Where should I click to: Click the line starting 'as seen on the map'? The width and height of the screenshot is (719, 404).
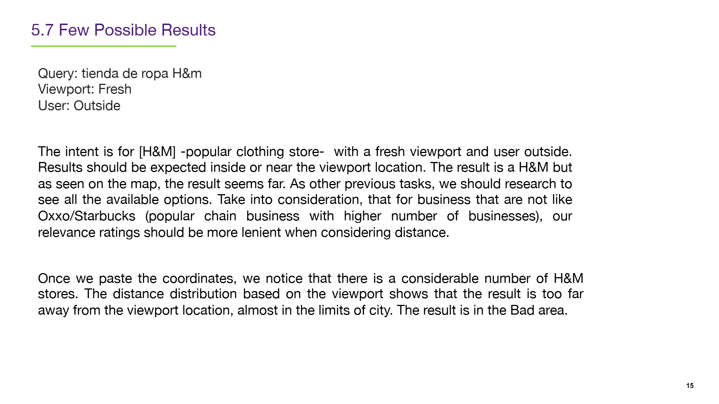tap(305, 184)
